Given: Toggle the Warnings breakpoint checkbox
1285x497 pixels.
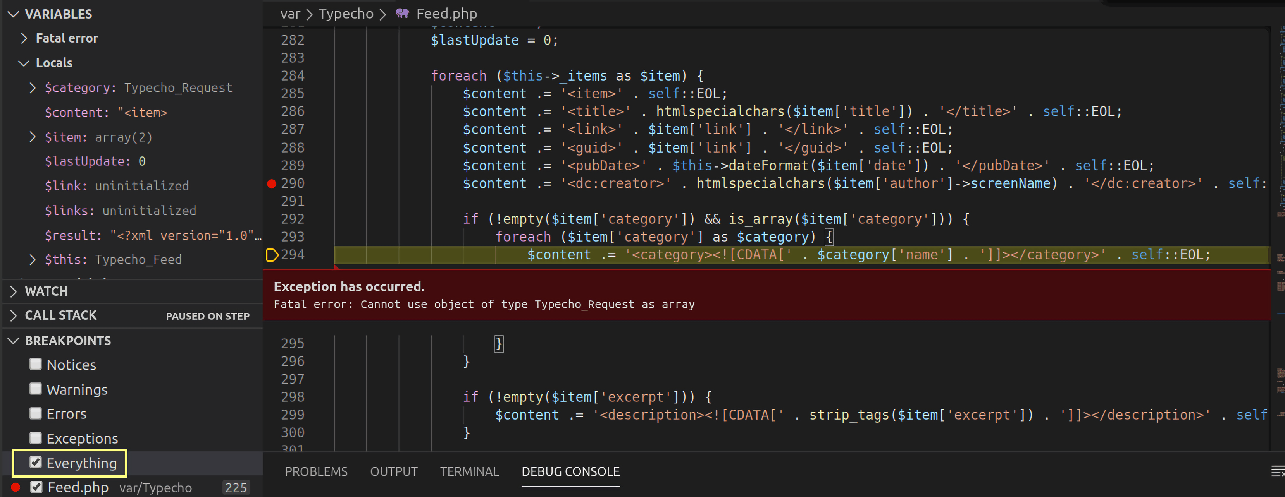Looking at the screenshot, I should coord(35,388).
